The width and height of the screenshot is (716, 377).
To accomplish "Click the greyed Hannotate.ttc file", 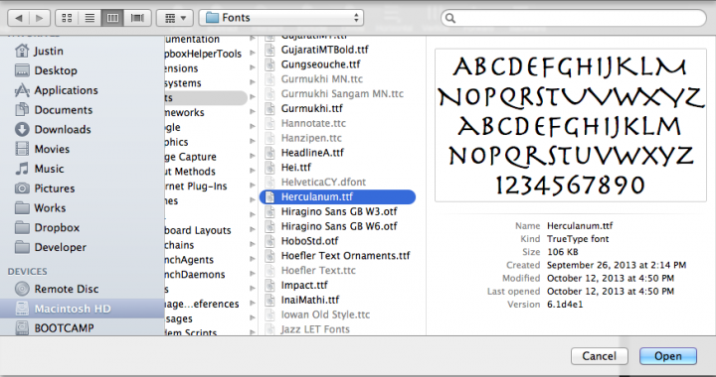I will pos(313,123).
